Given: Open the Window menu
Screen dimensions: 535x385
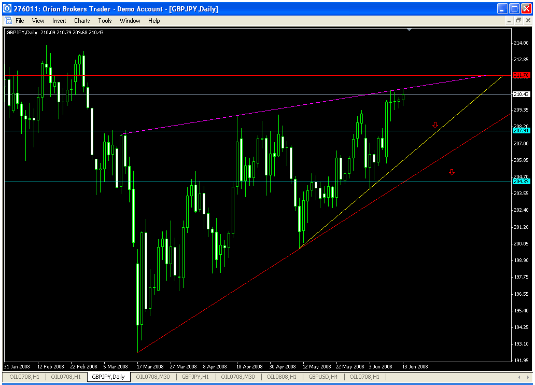Looking at the screenshot, I should click(x=130, y=21).
